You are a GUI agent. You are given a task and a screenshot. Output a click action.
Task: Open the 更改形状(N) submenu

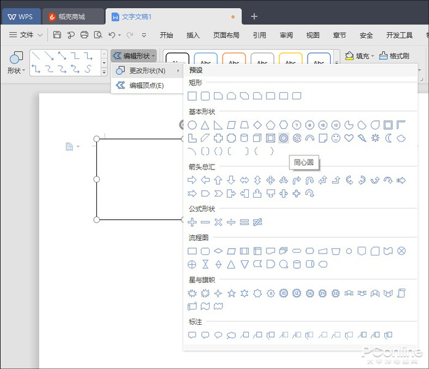click(x=147, y=71)
